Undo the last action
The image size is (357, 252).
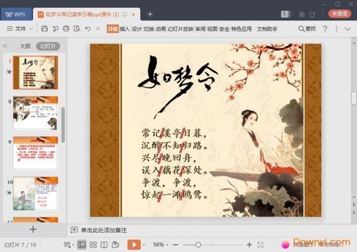pos(88,29)
